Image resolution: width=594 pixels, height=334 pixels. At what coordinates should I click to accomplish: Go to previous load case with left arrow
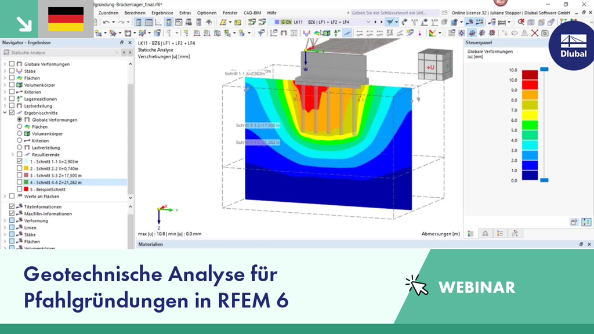click(x=375, y=22)
